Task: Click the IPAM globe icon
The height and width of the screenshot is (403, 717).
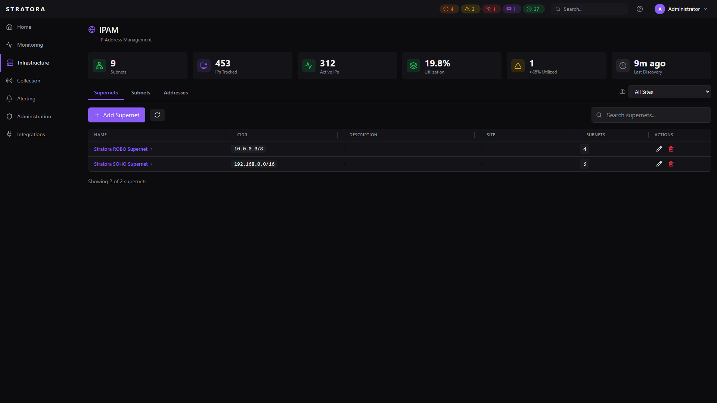Action: (x=92, y=29)
